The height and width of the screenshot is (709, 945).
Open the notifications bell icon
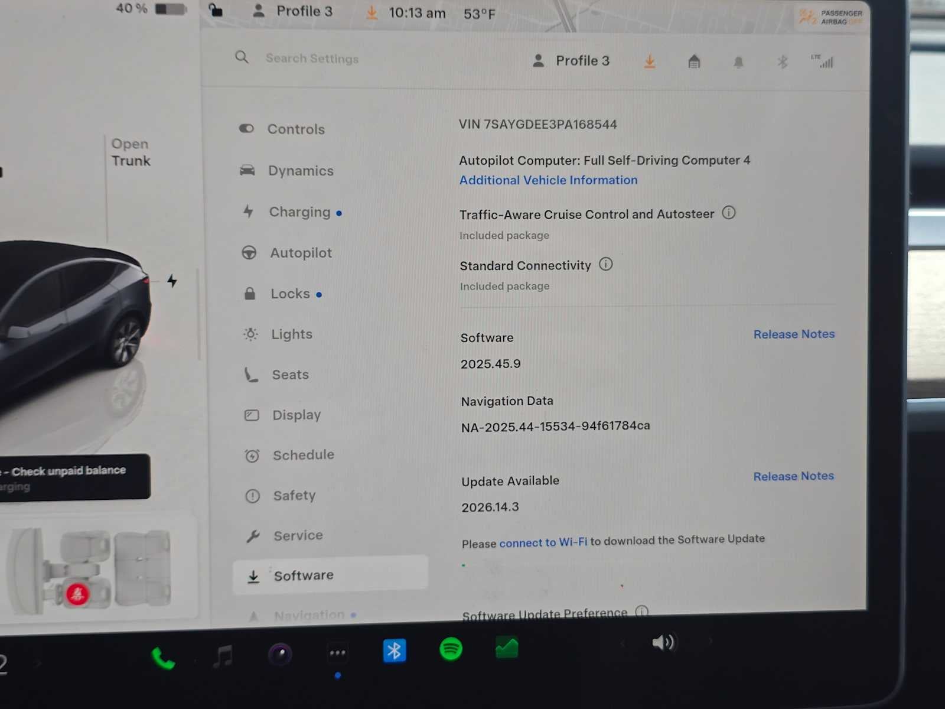(738, 62)
